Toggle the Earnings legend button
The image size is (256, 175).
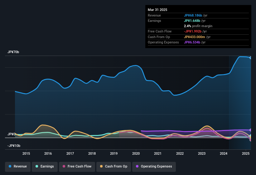coord(45,167)
